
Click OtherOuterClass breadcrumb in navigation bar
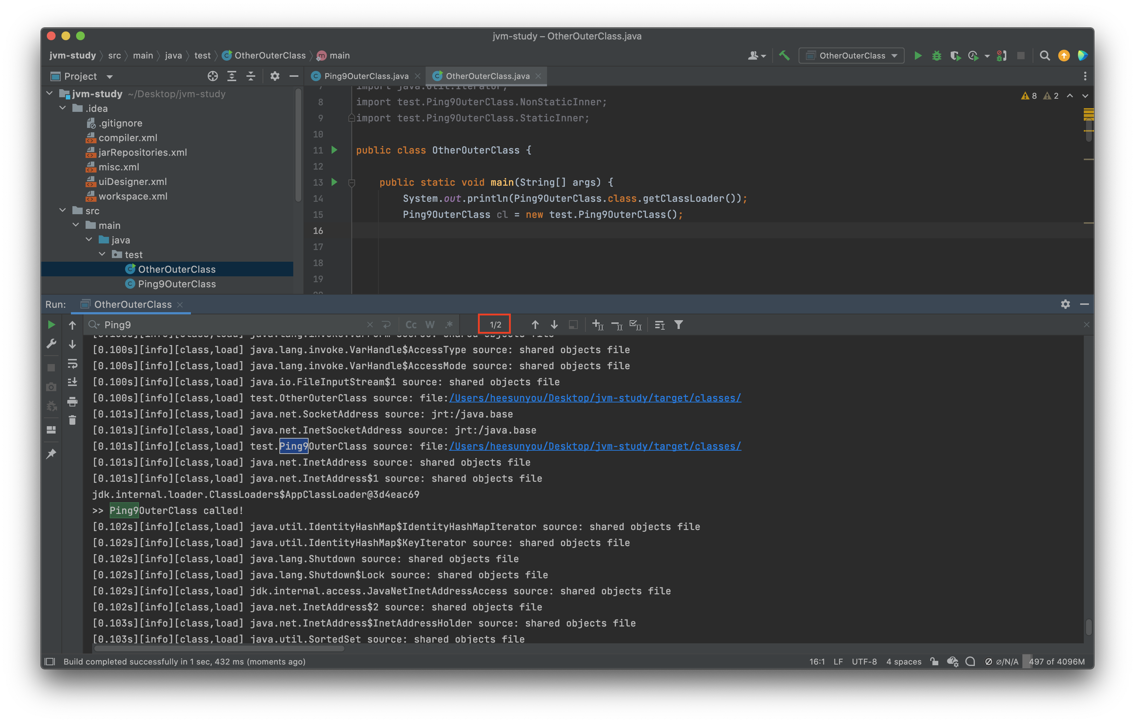click(x=269, y=56)
